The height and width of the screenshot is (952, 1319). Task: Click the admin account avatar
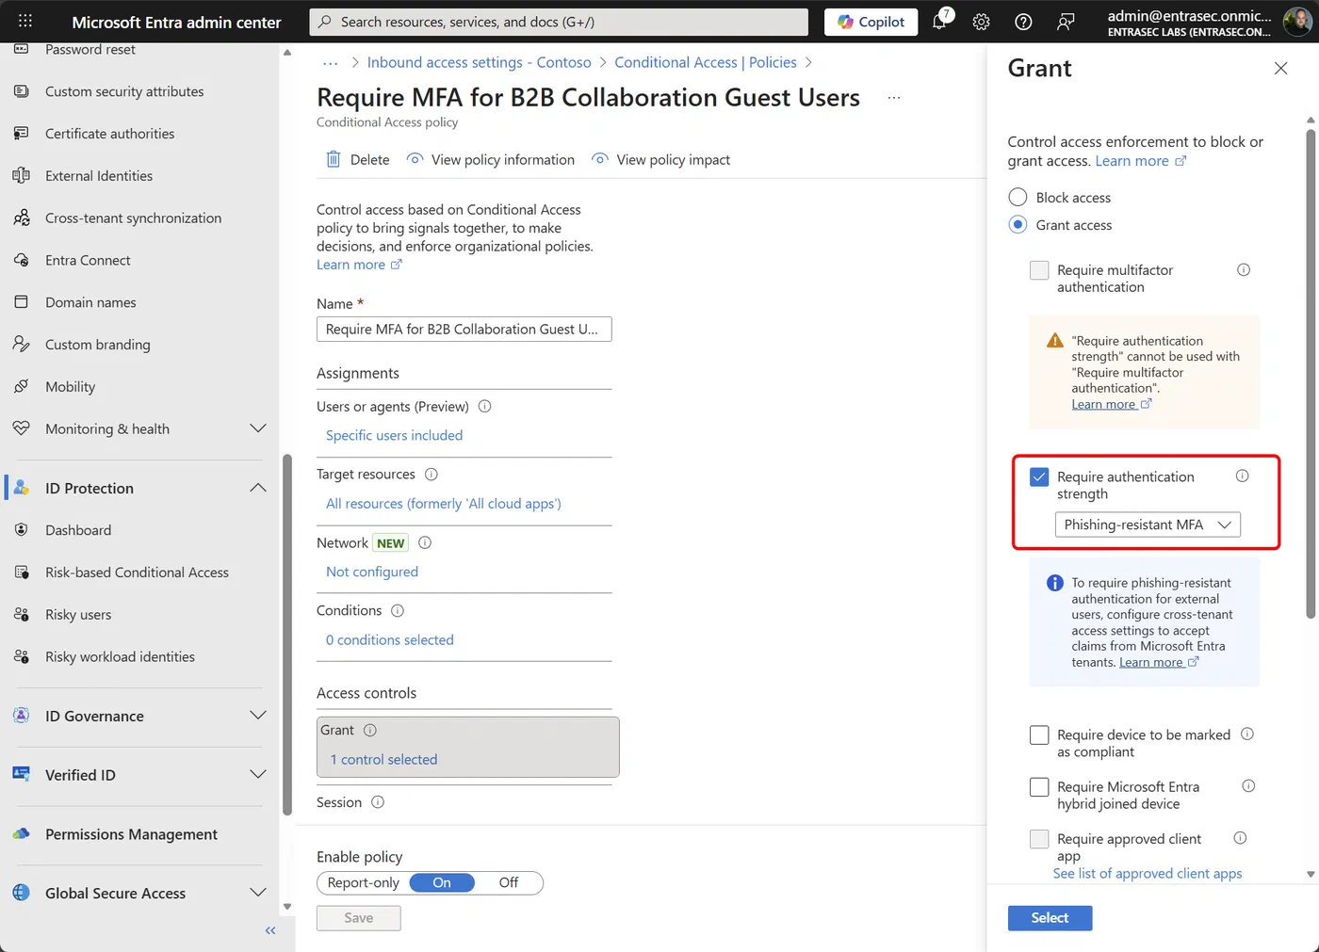click(1297, 22)
